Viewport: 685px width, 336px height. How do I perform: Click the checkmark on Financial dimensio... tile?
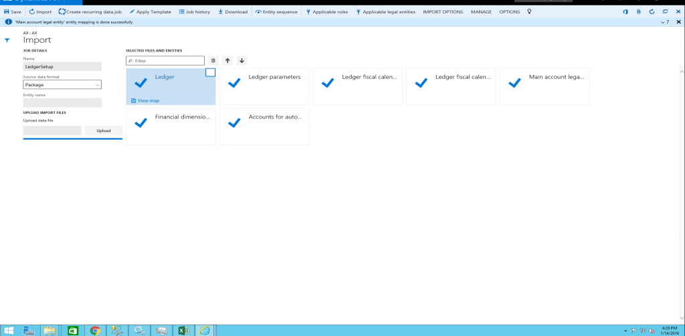tap(140, 122)
